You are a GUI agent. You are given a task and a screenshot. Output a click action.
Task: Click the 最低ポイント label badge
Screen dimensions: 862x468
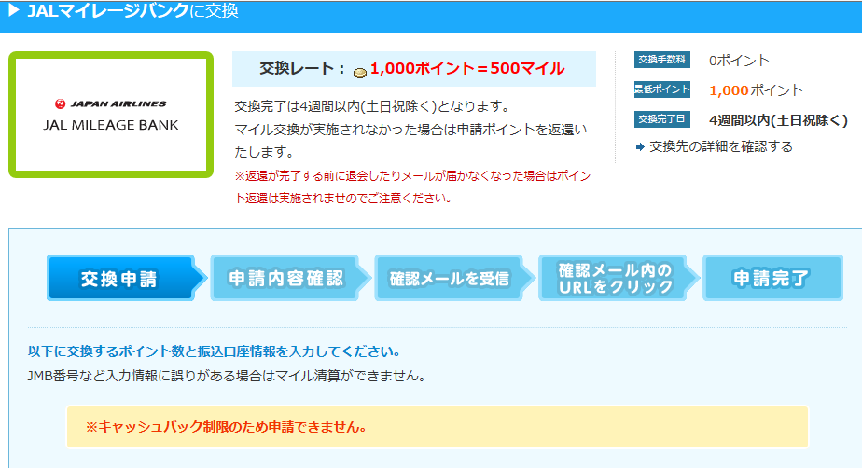pos(662,89)
